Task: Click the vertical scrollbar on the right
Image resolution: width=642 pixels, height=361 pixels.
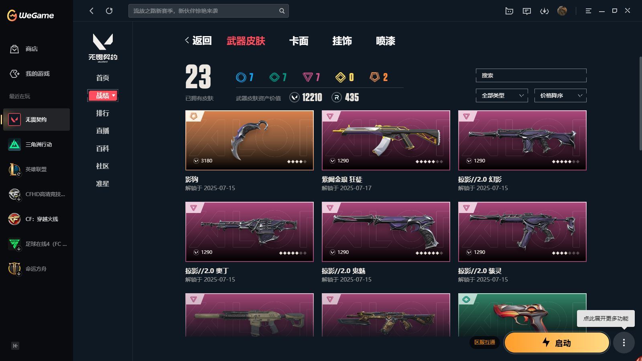Action: click(640, 103)
